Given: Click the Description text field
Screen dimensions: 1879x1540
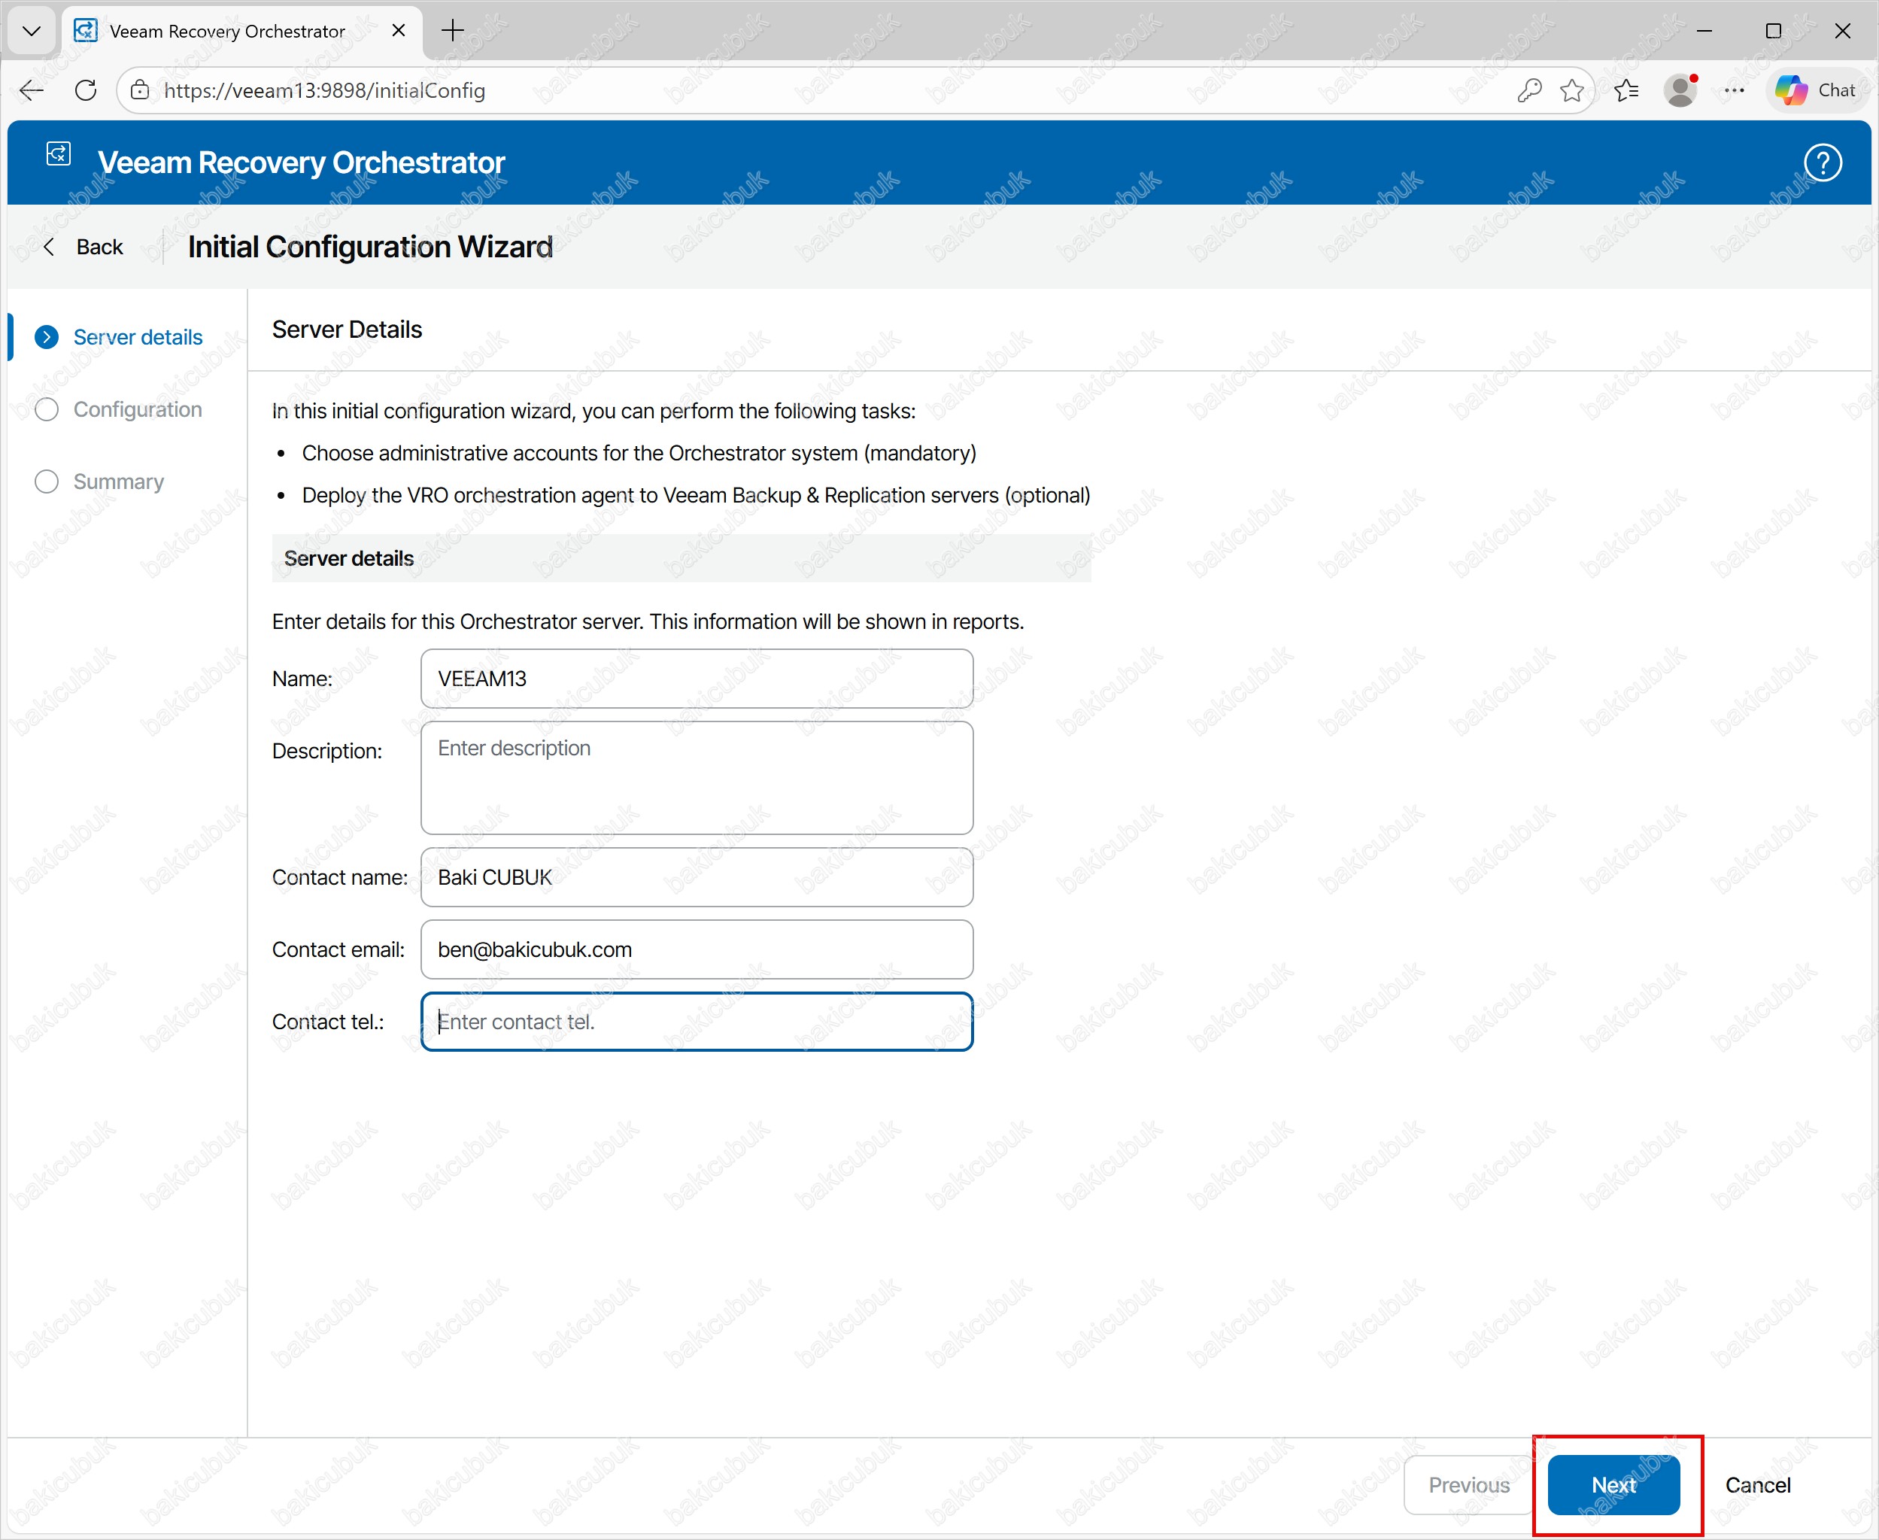Looking at the screenshot, I should pos(696,777).
